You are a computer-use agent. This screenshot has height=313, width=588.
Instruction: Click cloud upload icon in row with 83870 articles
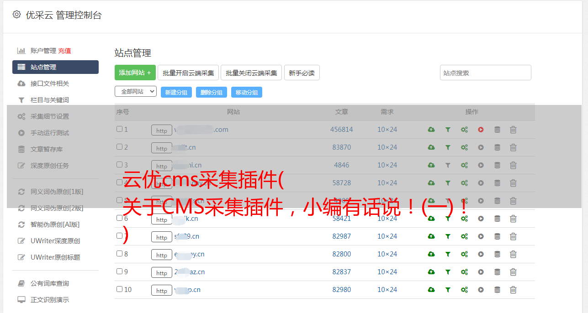coord(431,147)
